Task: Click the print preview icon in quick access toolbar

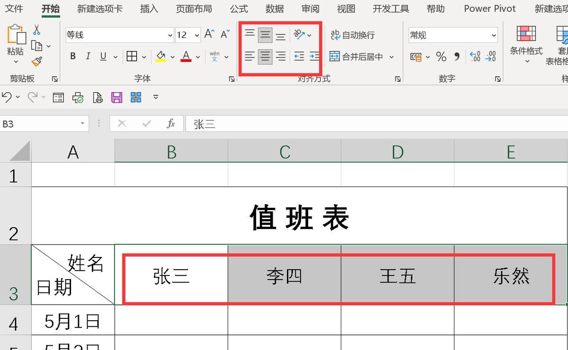Action: 98,97
